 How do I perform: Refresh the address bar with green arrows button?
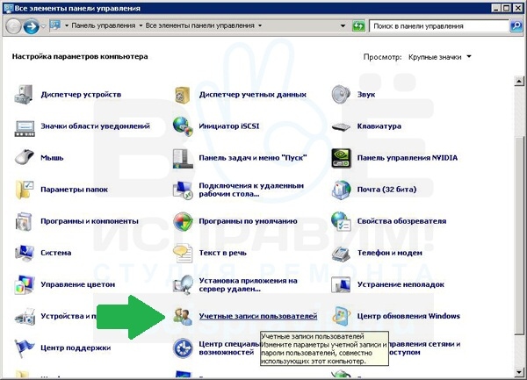358,25
